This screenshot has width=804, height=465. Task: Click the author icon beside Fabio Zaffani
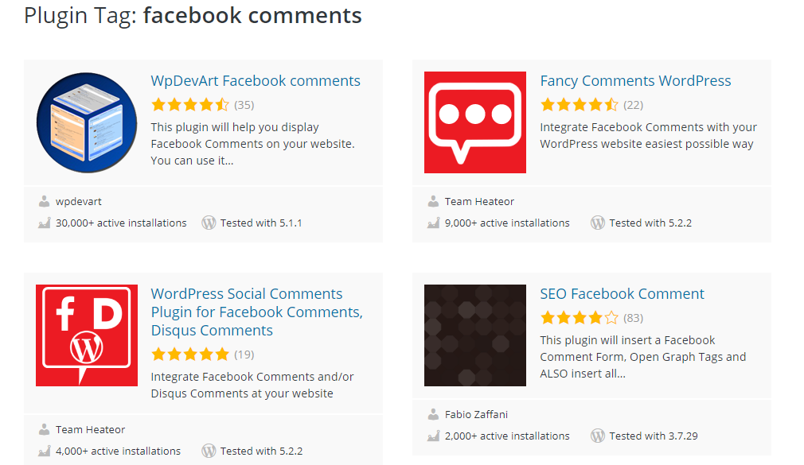pos(433,414)
